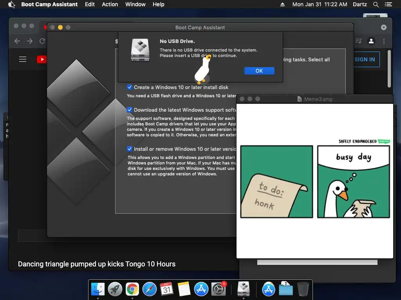The image size is (401, 300).
Task: Open the Help menu
Action: 158,4
